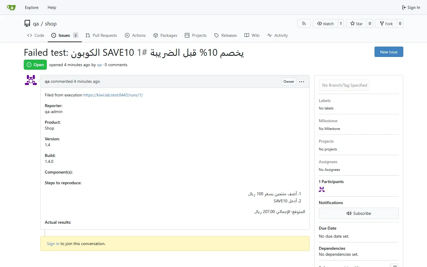Open the Gitea home logo
The height and width of the screenshot is (267, 427).
tap(11, 7)
